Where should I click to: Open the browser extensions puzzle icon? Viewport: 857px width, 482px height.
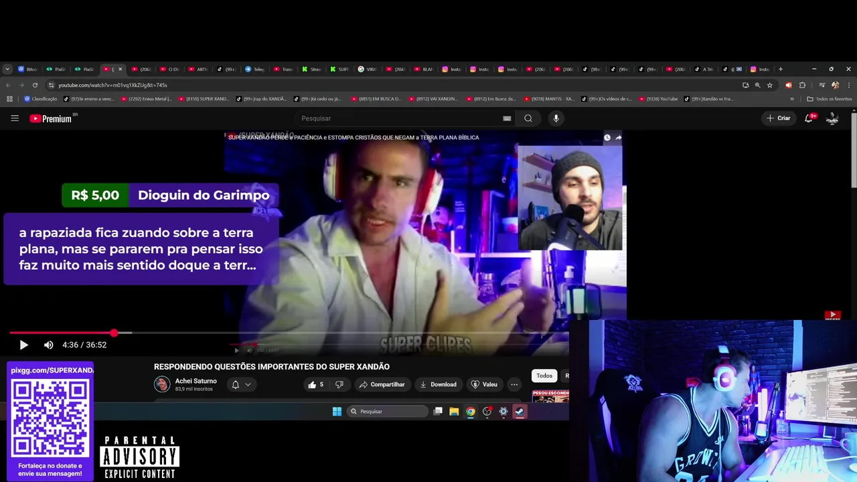tap(802, 85)
